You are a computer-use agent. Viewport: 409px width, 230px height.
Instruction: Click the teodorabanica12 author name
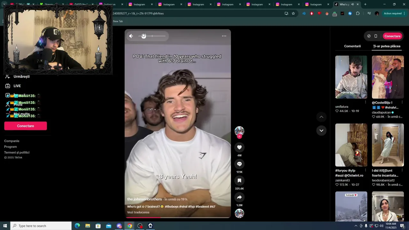[383, 180]
